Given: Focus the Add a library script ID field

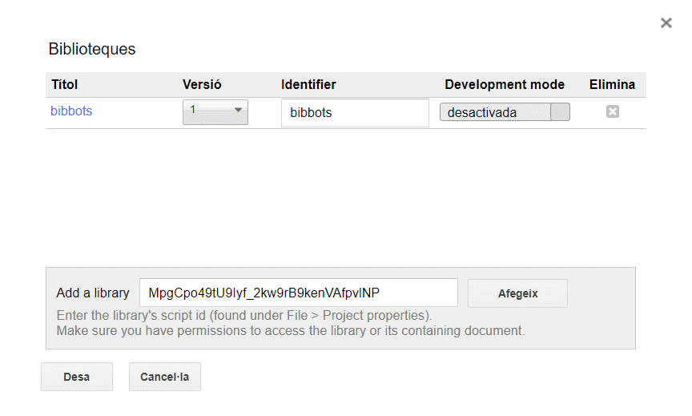Looking at the screenshot, I should (x=298, y=293).
